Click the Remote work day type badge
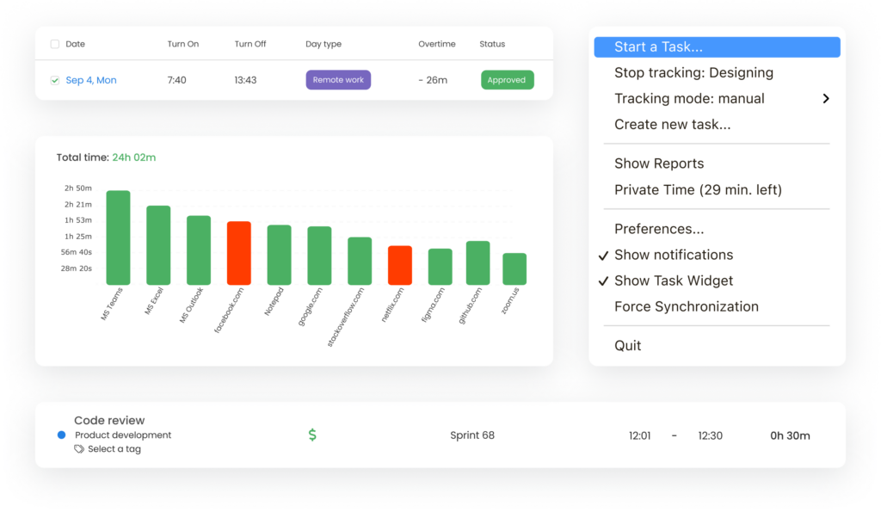 pos(338,80)
